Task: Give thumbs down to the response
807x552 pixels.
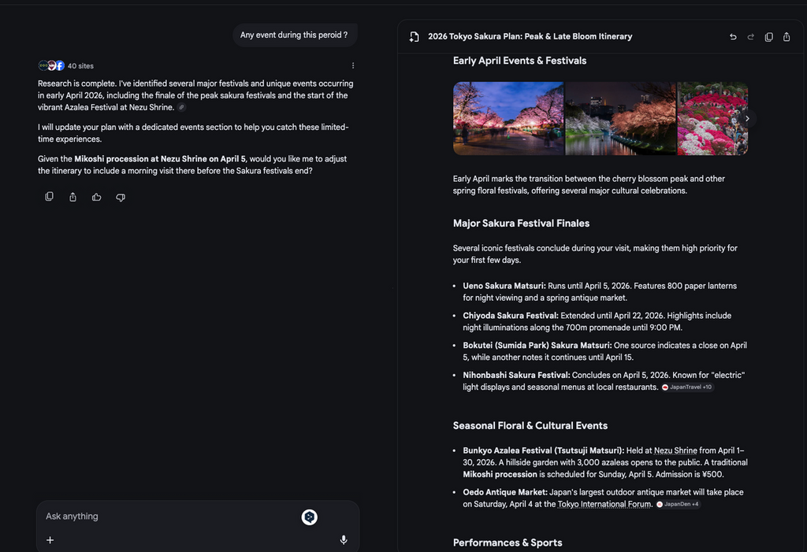Action: click(x=121, y=197)
